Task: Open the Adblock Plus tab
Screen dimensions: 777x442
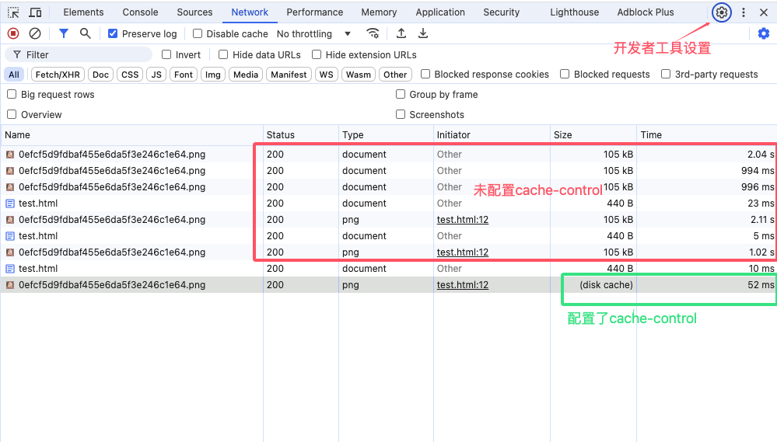Action: (x=646, y=12)
